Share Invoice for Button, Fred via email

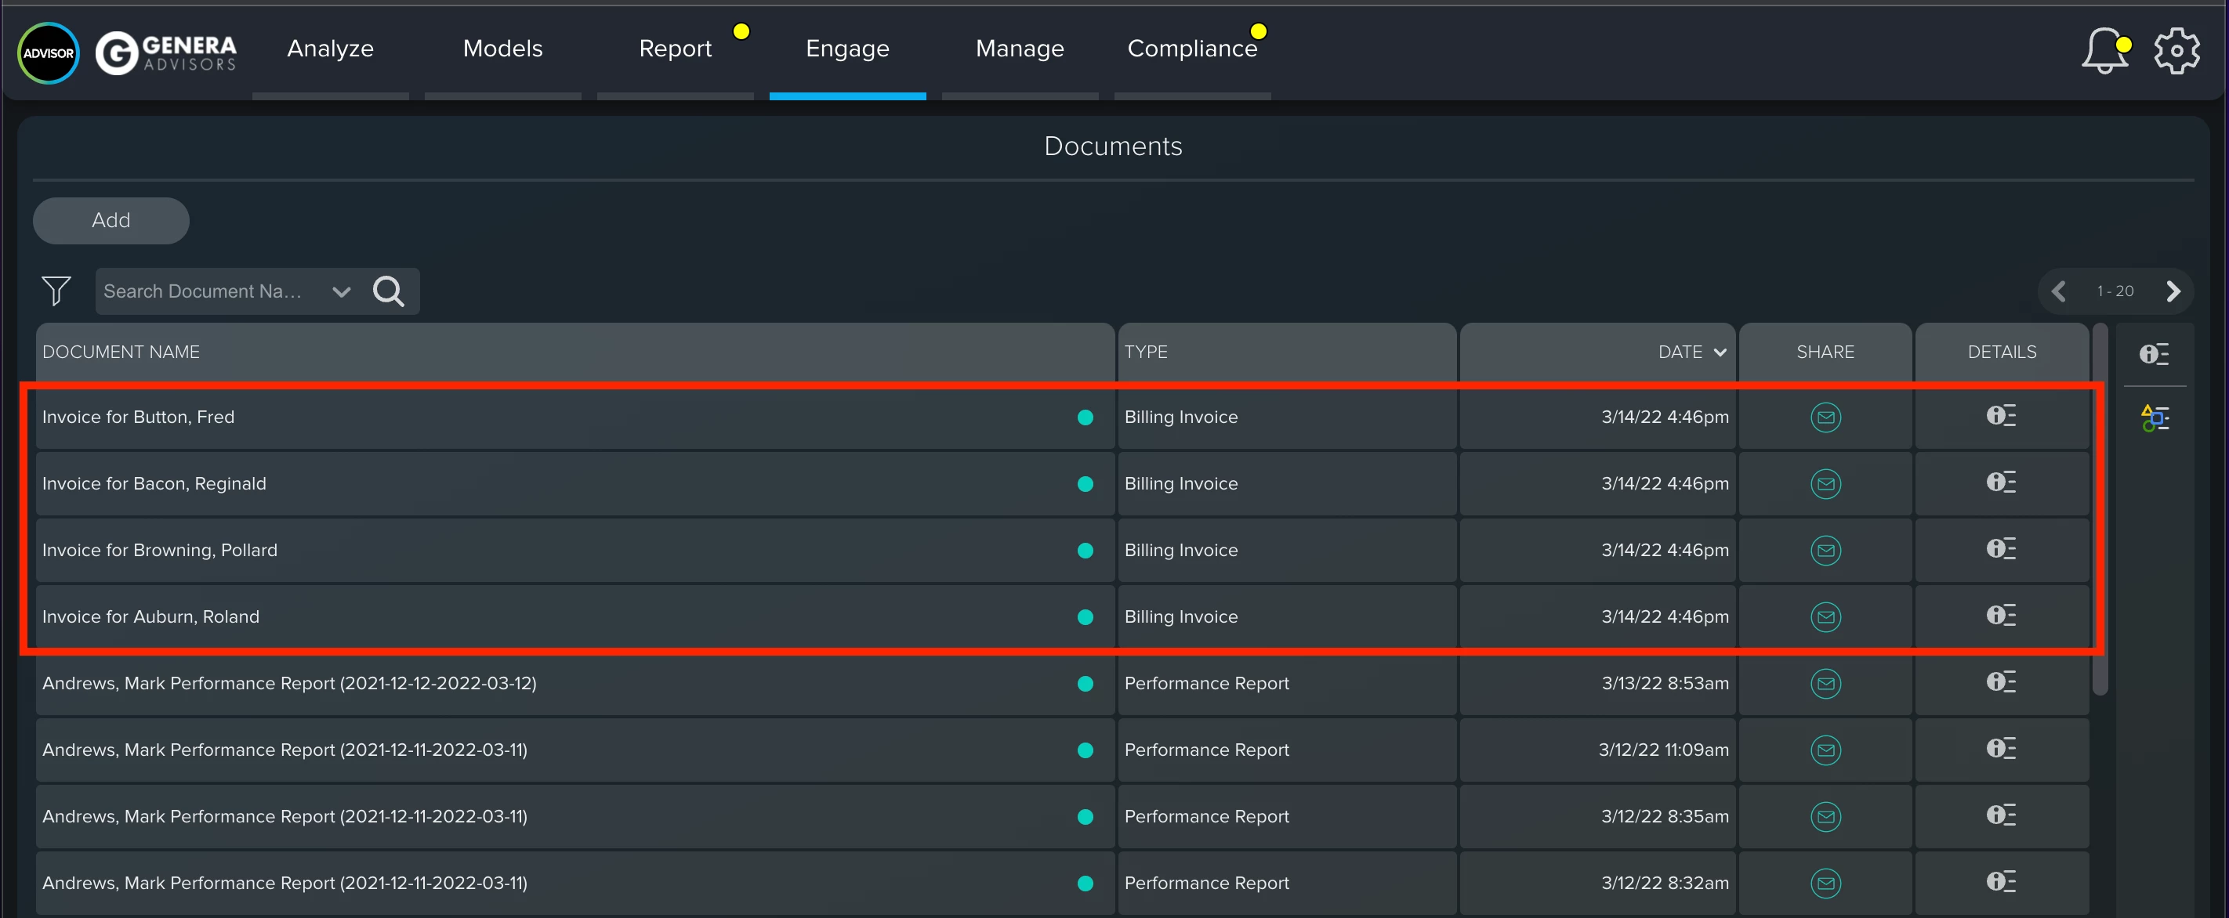[1825, 417]
